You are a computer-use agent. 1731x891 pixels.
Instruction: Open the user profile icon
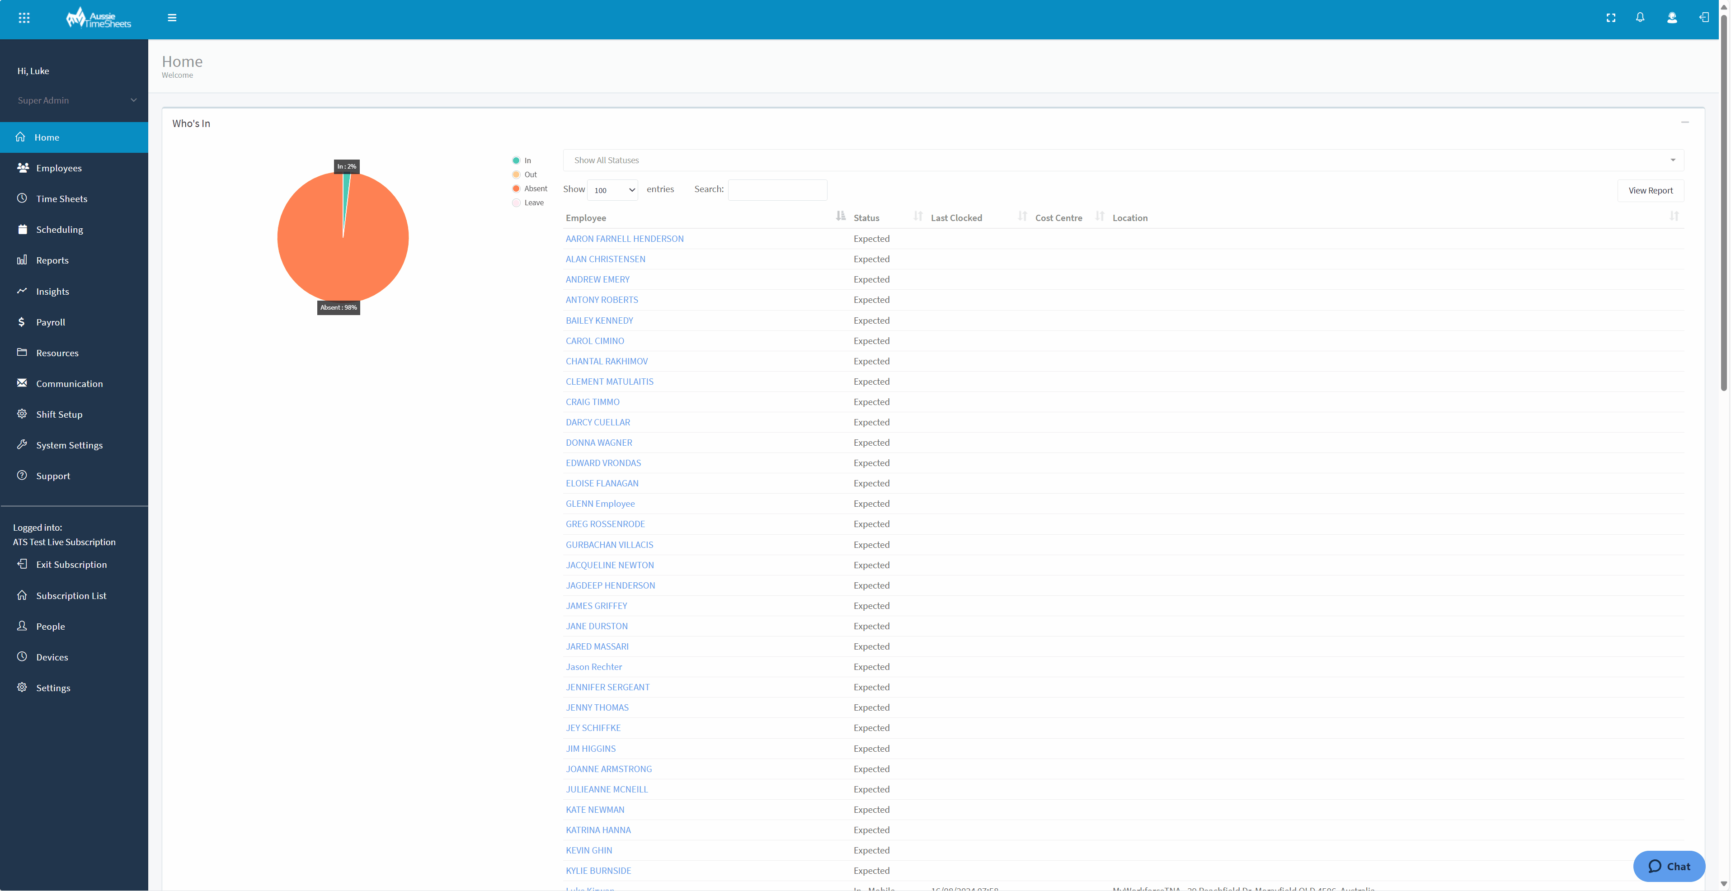(1672, 18)
